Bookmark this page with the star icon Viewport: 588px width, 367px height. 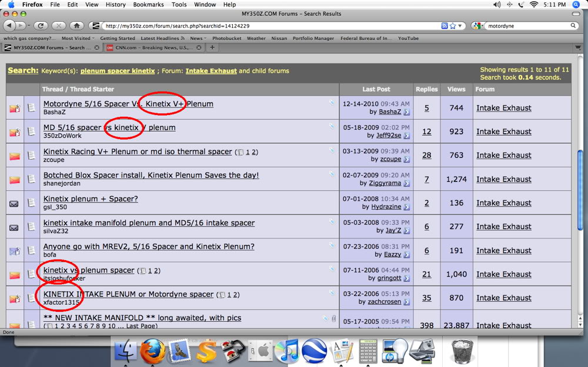click(453, 26)
